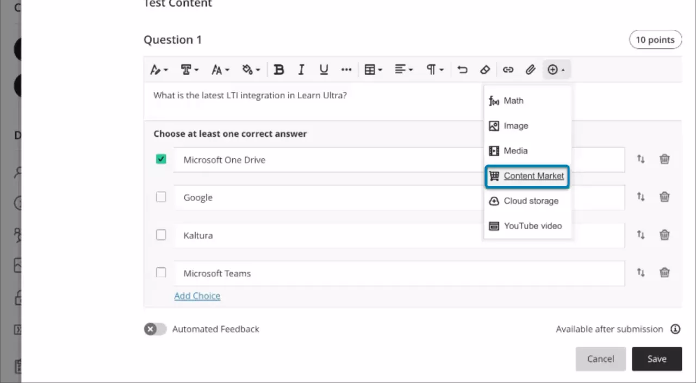Click reorder arrows beside the Google answer
The width and height of the screenshot is (696, 383).
(641, 197)
